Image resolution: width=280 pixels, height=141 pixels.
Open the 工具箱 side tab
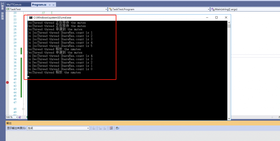[2, 6]
